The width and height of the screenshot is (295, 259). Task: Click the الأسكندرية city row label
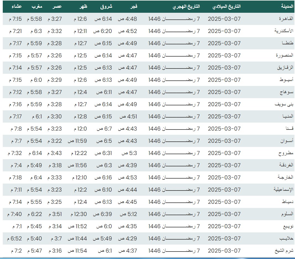(x=284, y=31)
